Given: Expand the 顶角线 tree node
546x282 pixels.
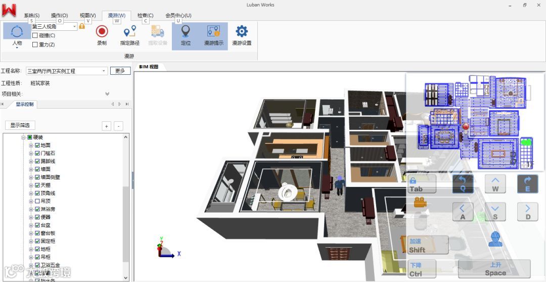Looking at the screenshot, I should (31, 193).
